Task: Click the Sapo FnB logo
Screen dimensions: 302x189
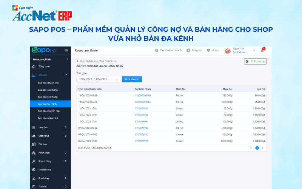Action: (x=44, y=50)
